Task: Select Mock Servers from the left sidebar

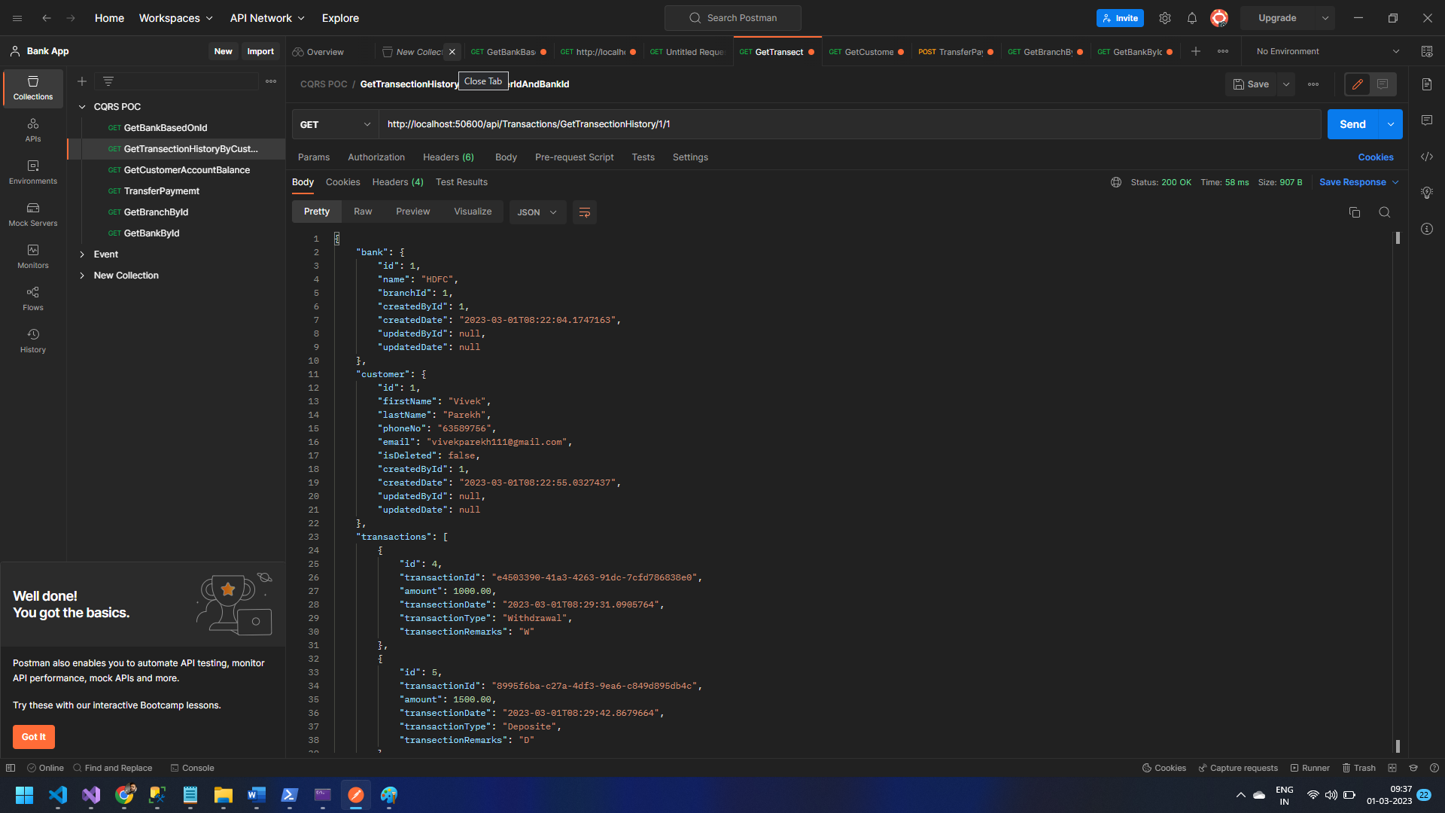Action: pos(32,215)
